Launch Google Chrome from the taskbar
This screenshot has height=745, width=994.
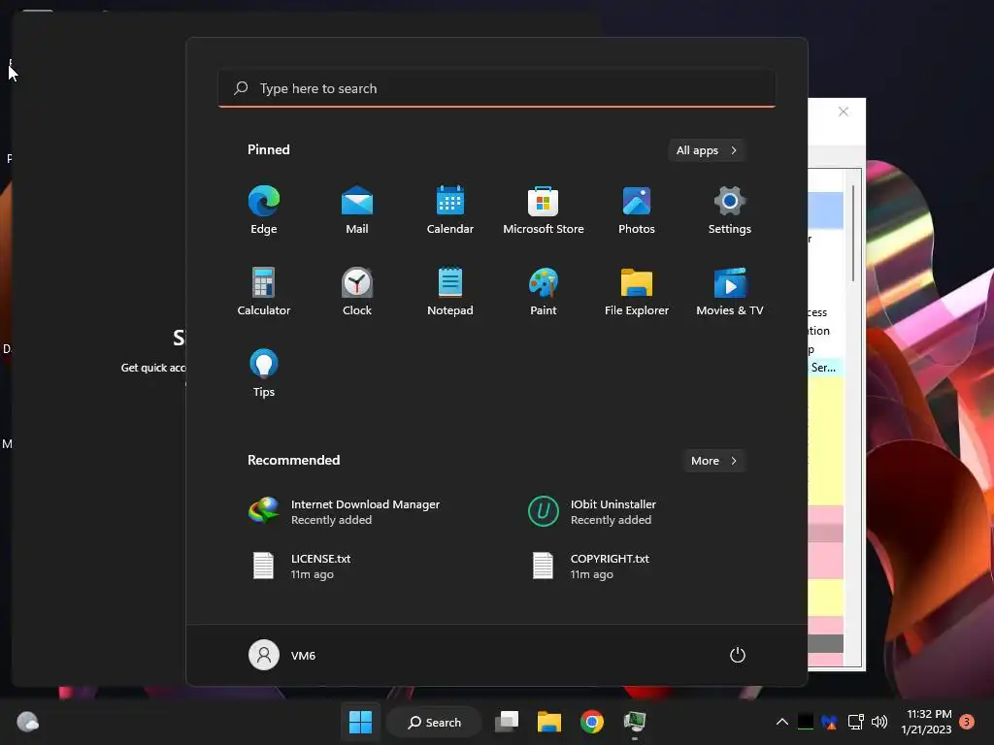coord(591,722)
